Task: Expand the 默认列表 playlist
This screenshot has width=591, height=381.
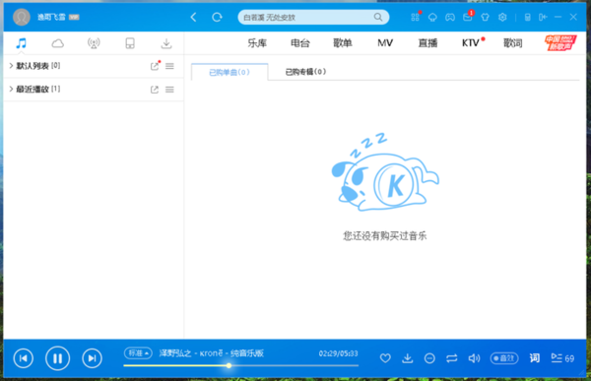Action: click(11, 66)
